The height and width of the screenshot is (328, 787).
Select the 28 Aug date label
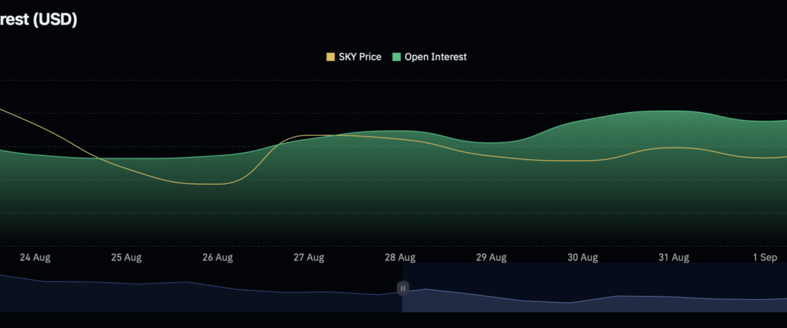(x=399, y=257)
